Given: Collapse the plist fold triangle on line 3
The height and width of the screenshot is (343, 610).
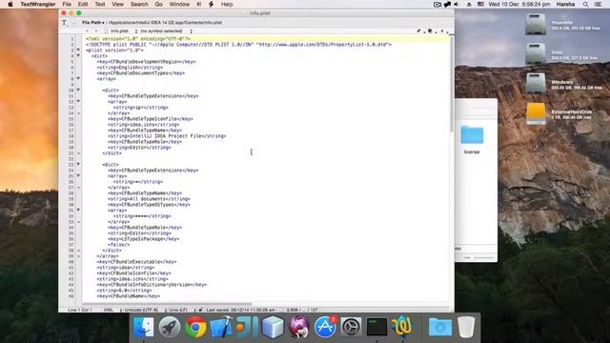Looking at the screenshot, I should pos(78,50).
